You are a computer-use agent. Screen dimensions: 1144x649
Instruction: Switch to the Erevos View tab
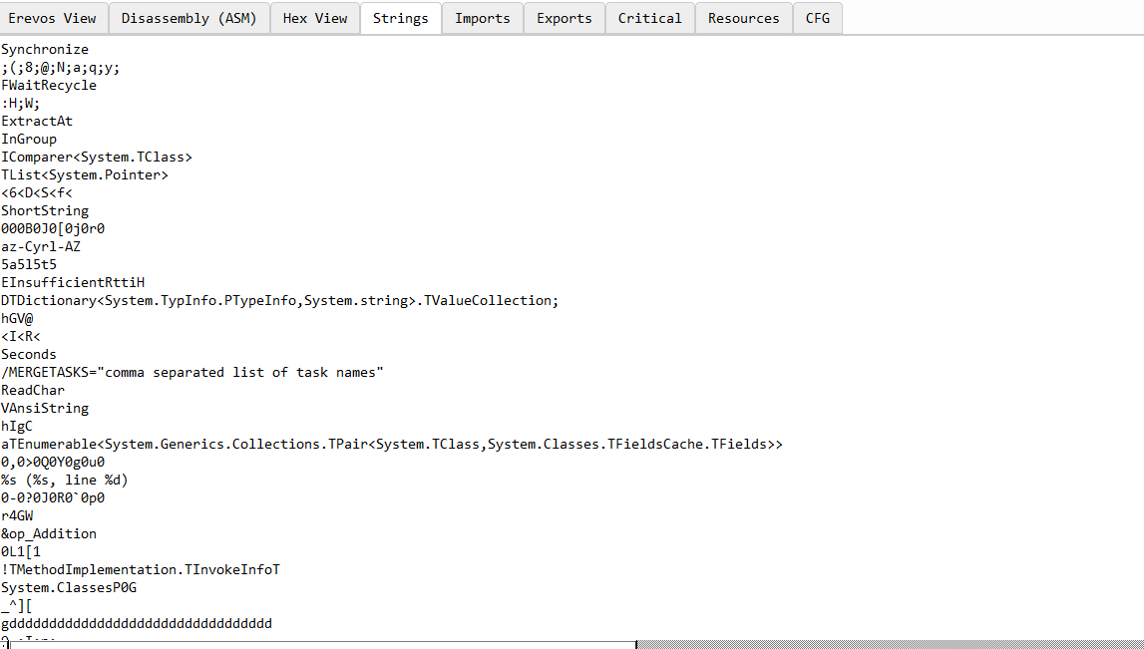point(53,18)
